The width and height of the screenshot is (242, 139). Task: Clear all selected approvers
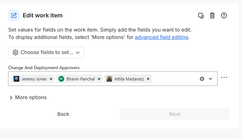click(202, 79)
